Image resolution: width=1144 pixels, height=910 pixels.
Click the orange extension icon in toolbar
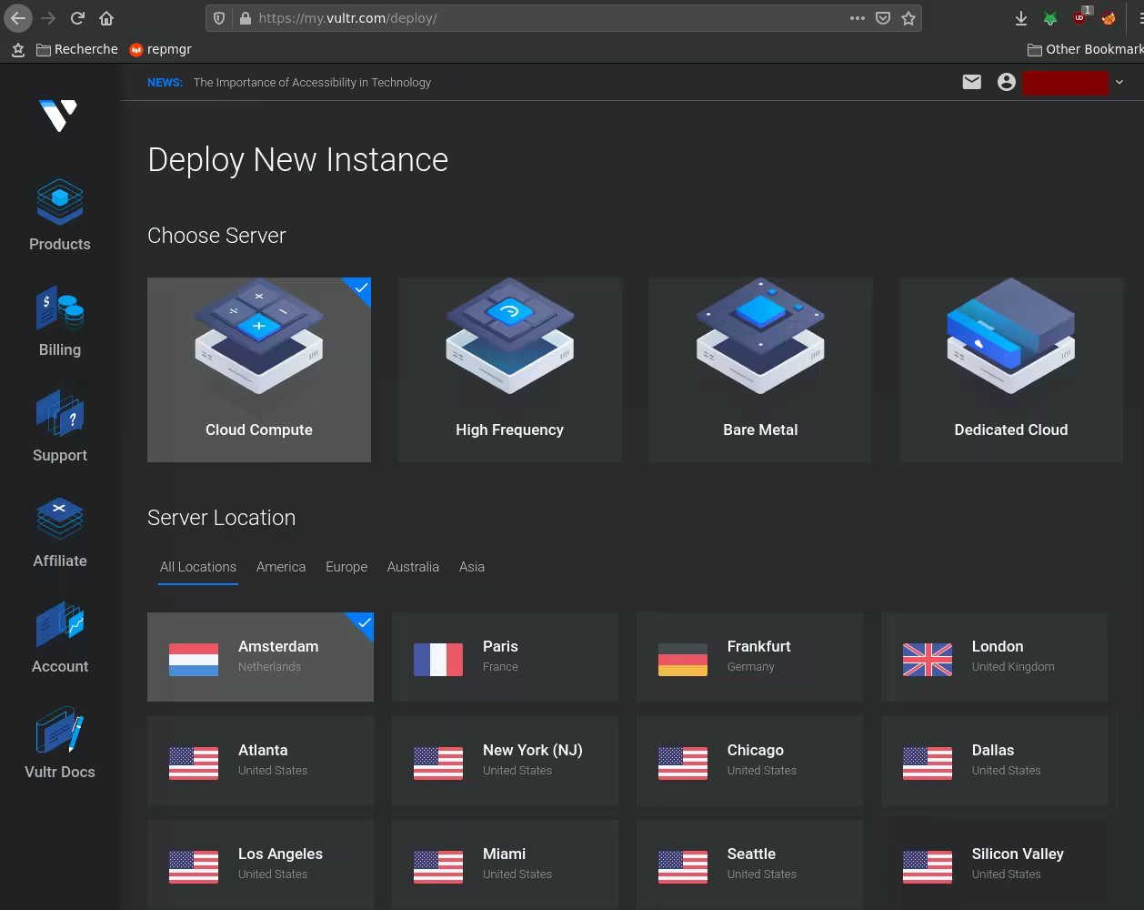pos(1109,18)
